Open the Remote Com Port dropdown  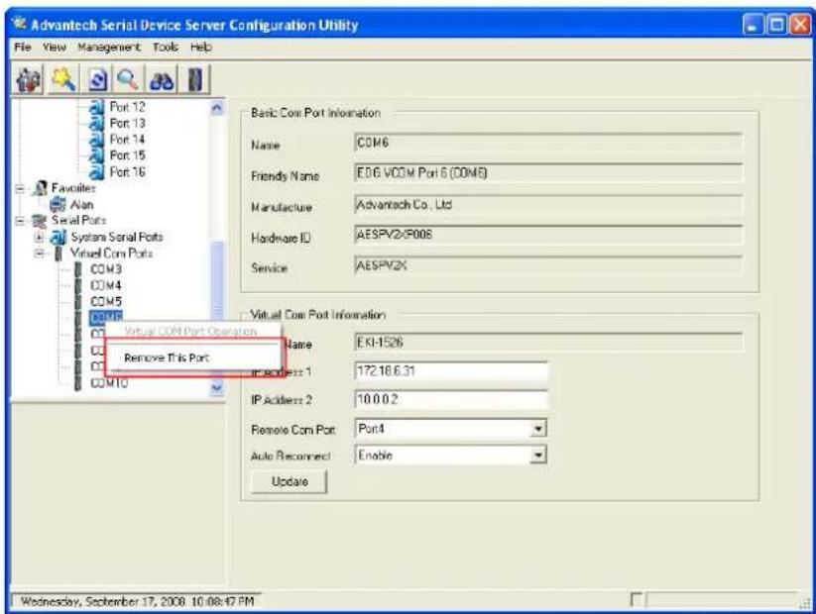538,429
